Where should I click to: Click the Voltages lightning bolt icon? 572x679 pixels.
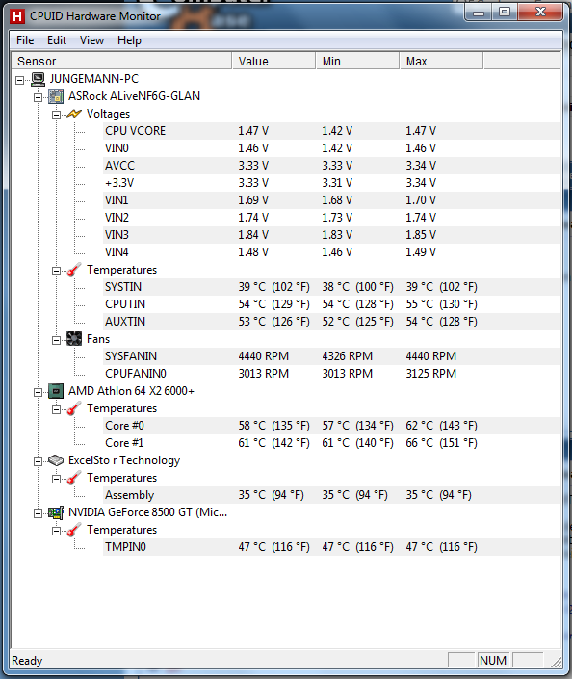click(74, 114)
